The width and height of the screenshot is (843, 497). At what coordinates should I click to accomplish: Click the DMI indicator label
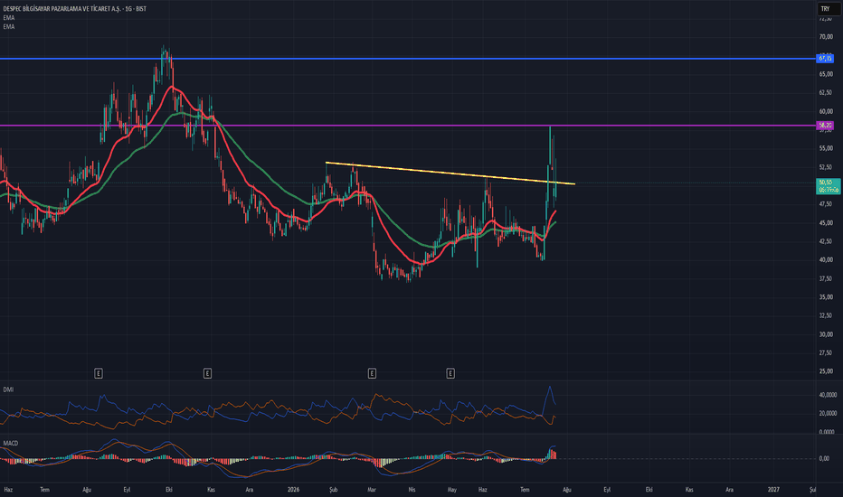(8, 389)
